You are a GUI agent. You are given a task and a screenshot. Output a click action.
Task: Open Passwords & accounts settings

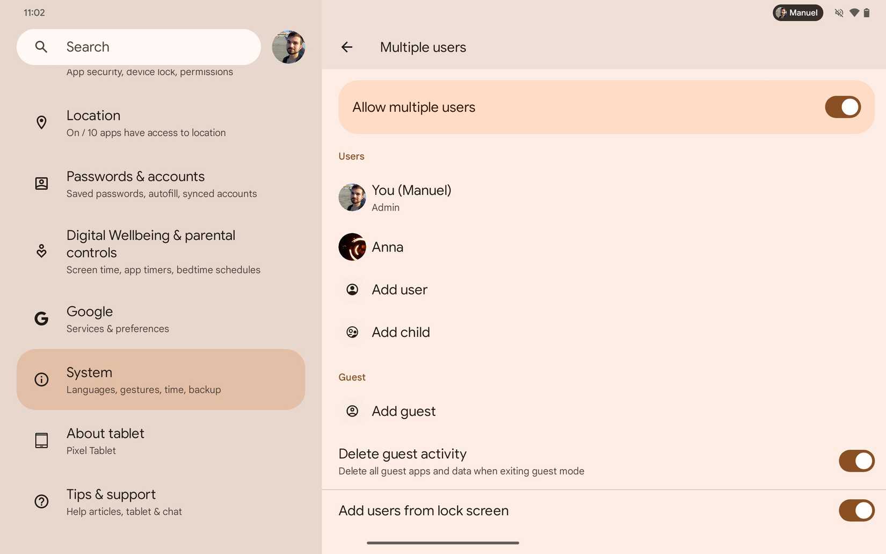pos(161,184)
